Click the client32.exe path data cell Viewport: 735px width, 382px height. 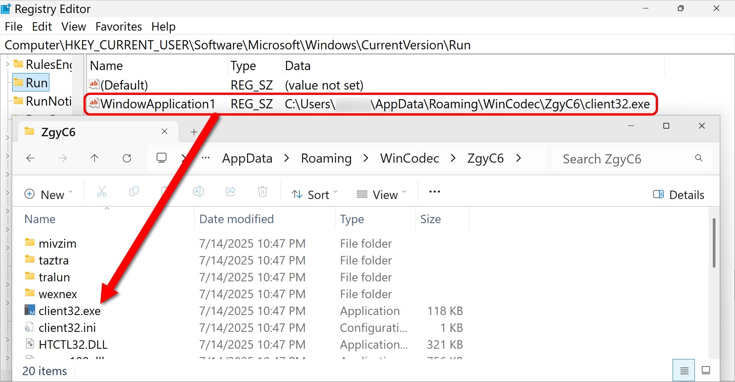point(467,104)
